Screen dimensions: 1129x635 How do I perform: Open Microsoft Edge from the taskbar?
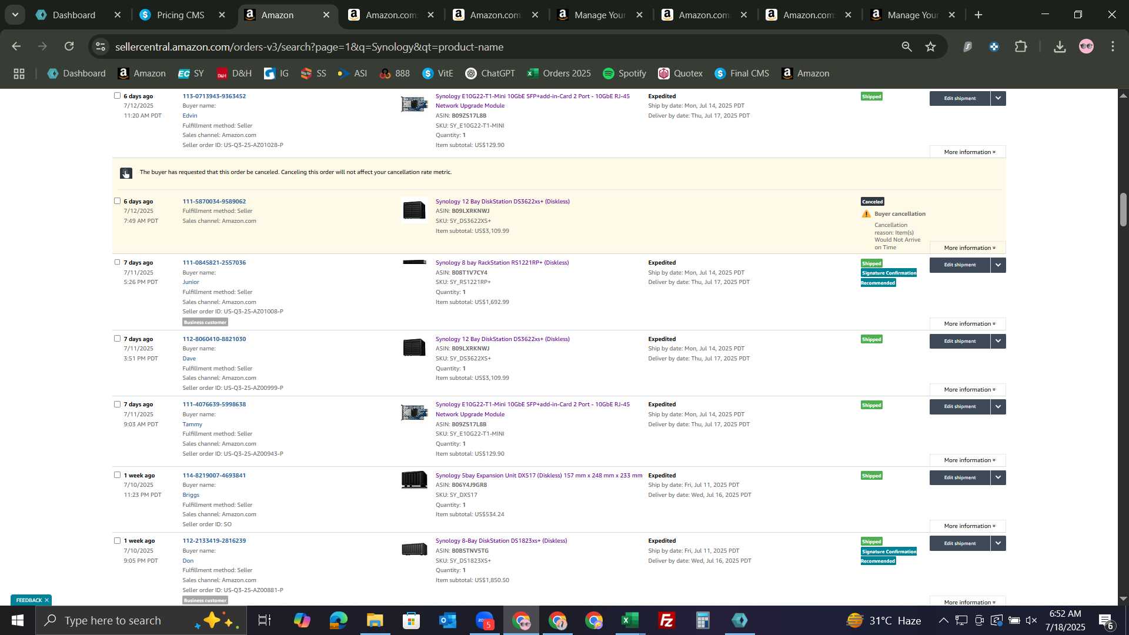point(338,620)
